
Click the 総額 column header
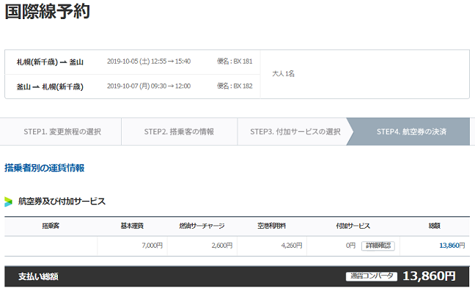(x=435, y=226)
